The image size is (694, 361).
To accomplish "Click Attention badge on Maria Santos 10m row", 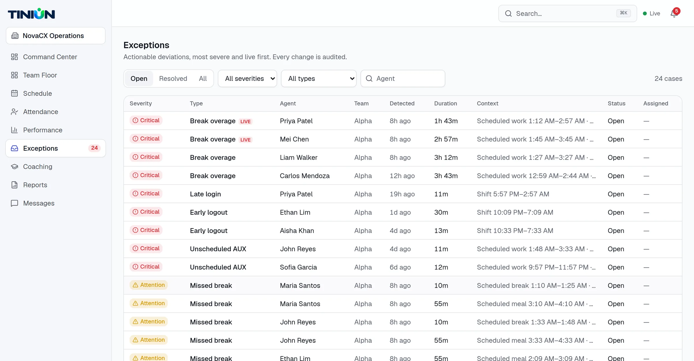I will 149,285.
